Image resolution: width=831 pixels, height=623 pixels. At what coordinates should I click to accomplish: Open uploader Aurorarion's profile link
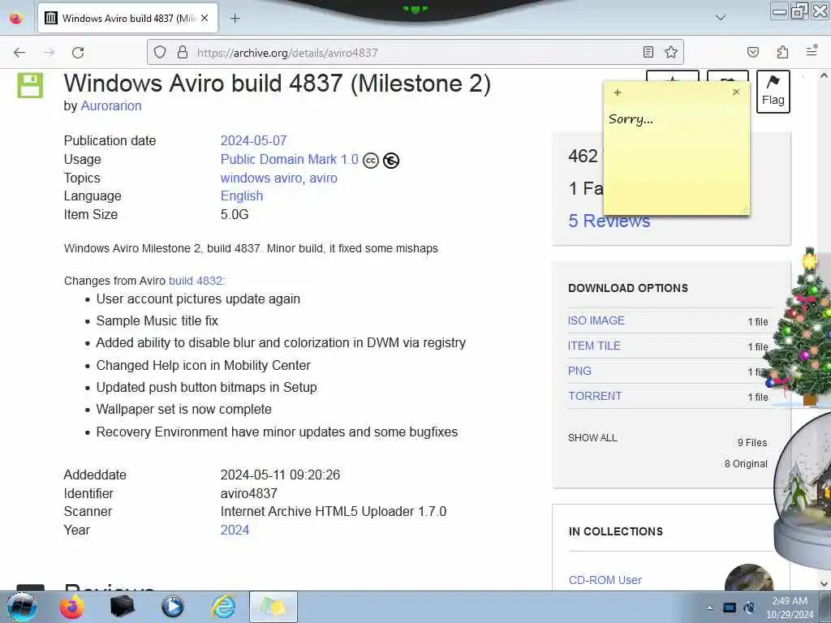click(x=110, y=106)
